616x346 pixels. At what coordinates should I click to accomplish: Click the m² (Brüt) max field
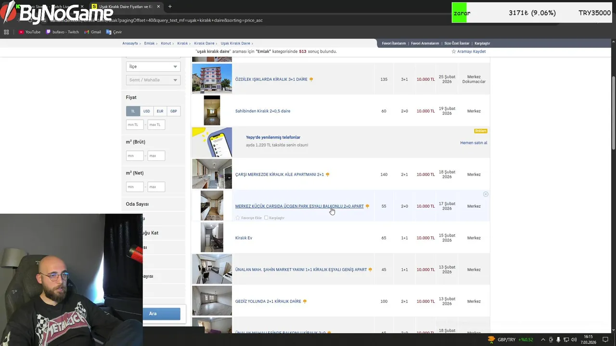(156, 156)
